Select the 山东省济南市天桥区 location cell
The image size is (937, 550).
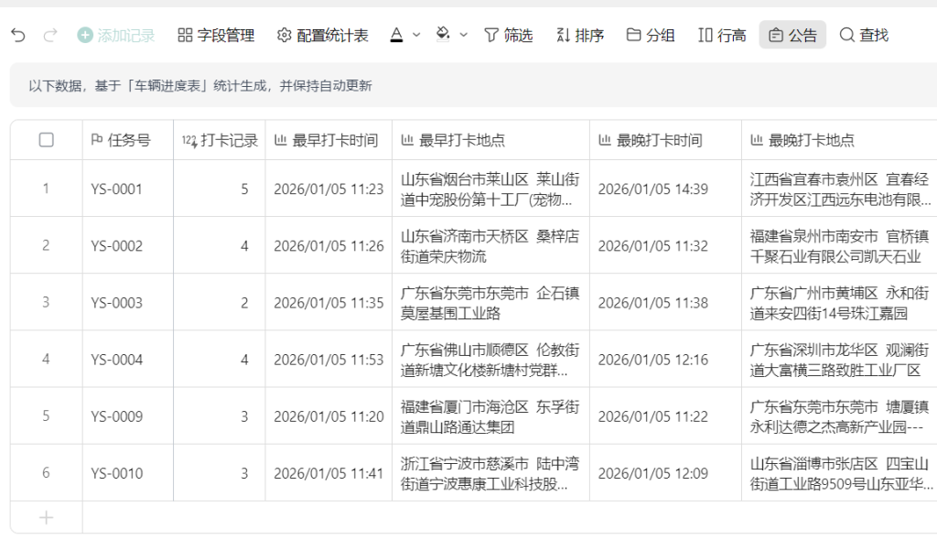coord(490,245)
